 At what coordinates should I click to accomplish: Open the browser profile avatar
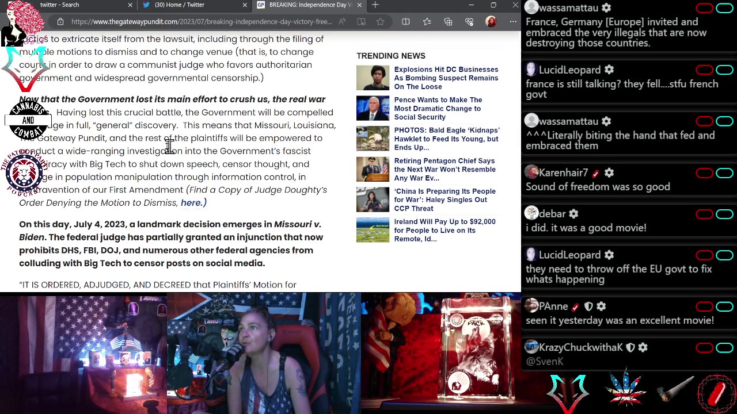click(x=491, y=22)
